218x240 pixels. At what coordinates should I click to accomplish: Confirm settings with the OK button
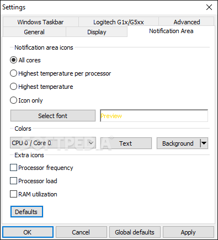[28, 232]
